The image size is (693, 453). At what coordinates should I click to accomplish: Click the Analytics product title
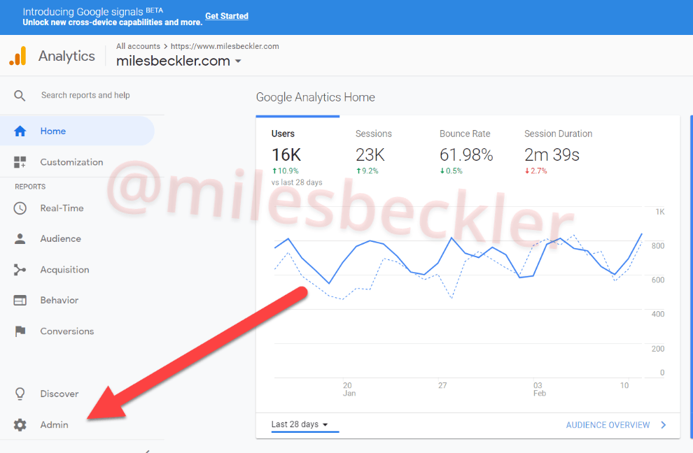click(66, 56)
